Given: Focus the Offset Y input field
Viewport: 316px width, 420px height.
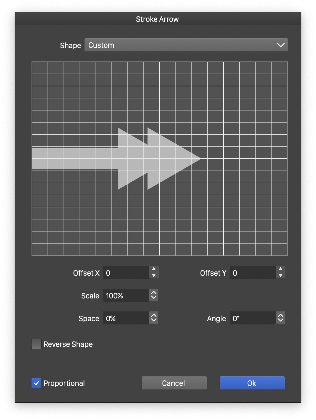Looking at the screenshot, I should tap(253, 272).
